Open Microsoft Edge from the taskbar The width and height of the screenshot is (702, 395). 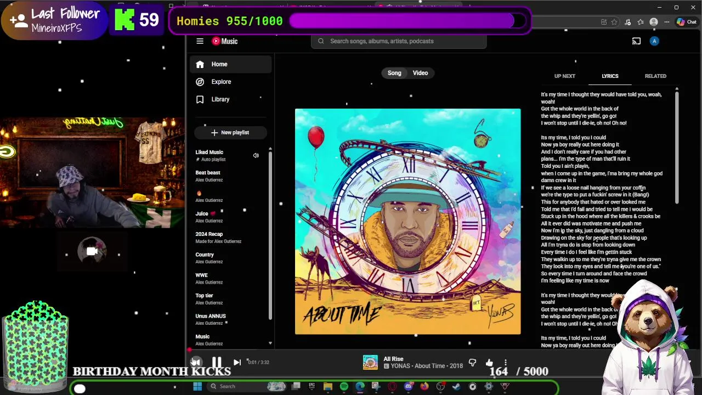tap(360, 386)
